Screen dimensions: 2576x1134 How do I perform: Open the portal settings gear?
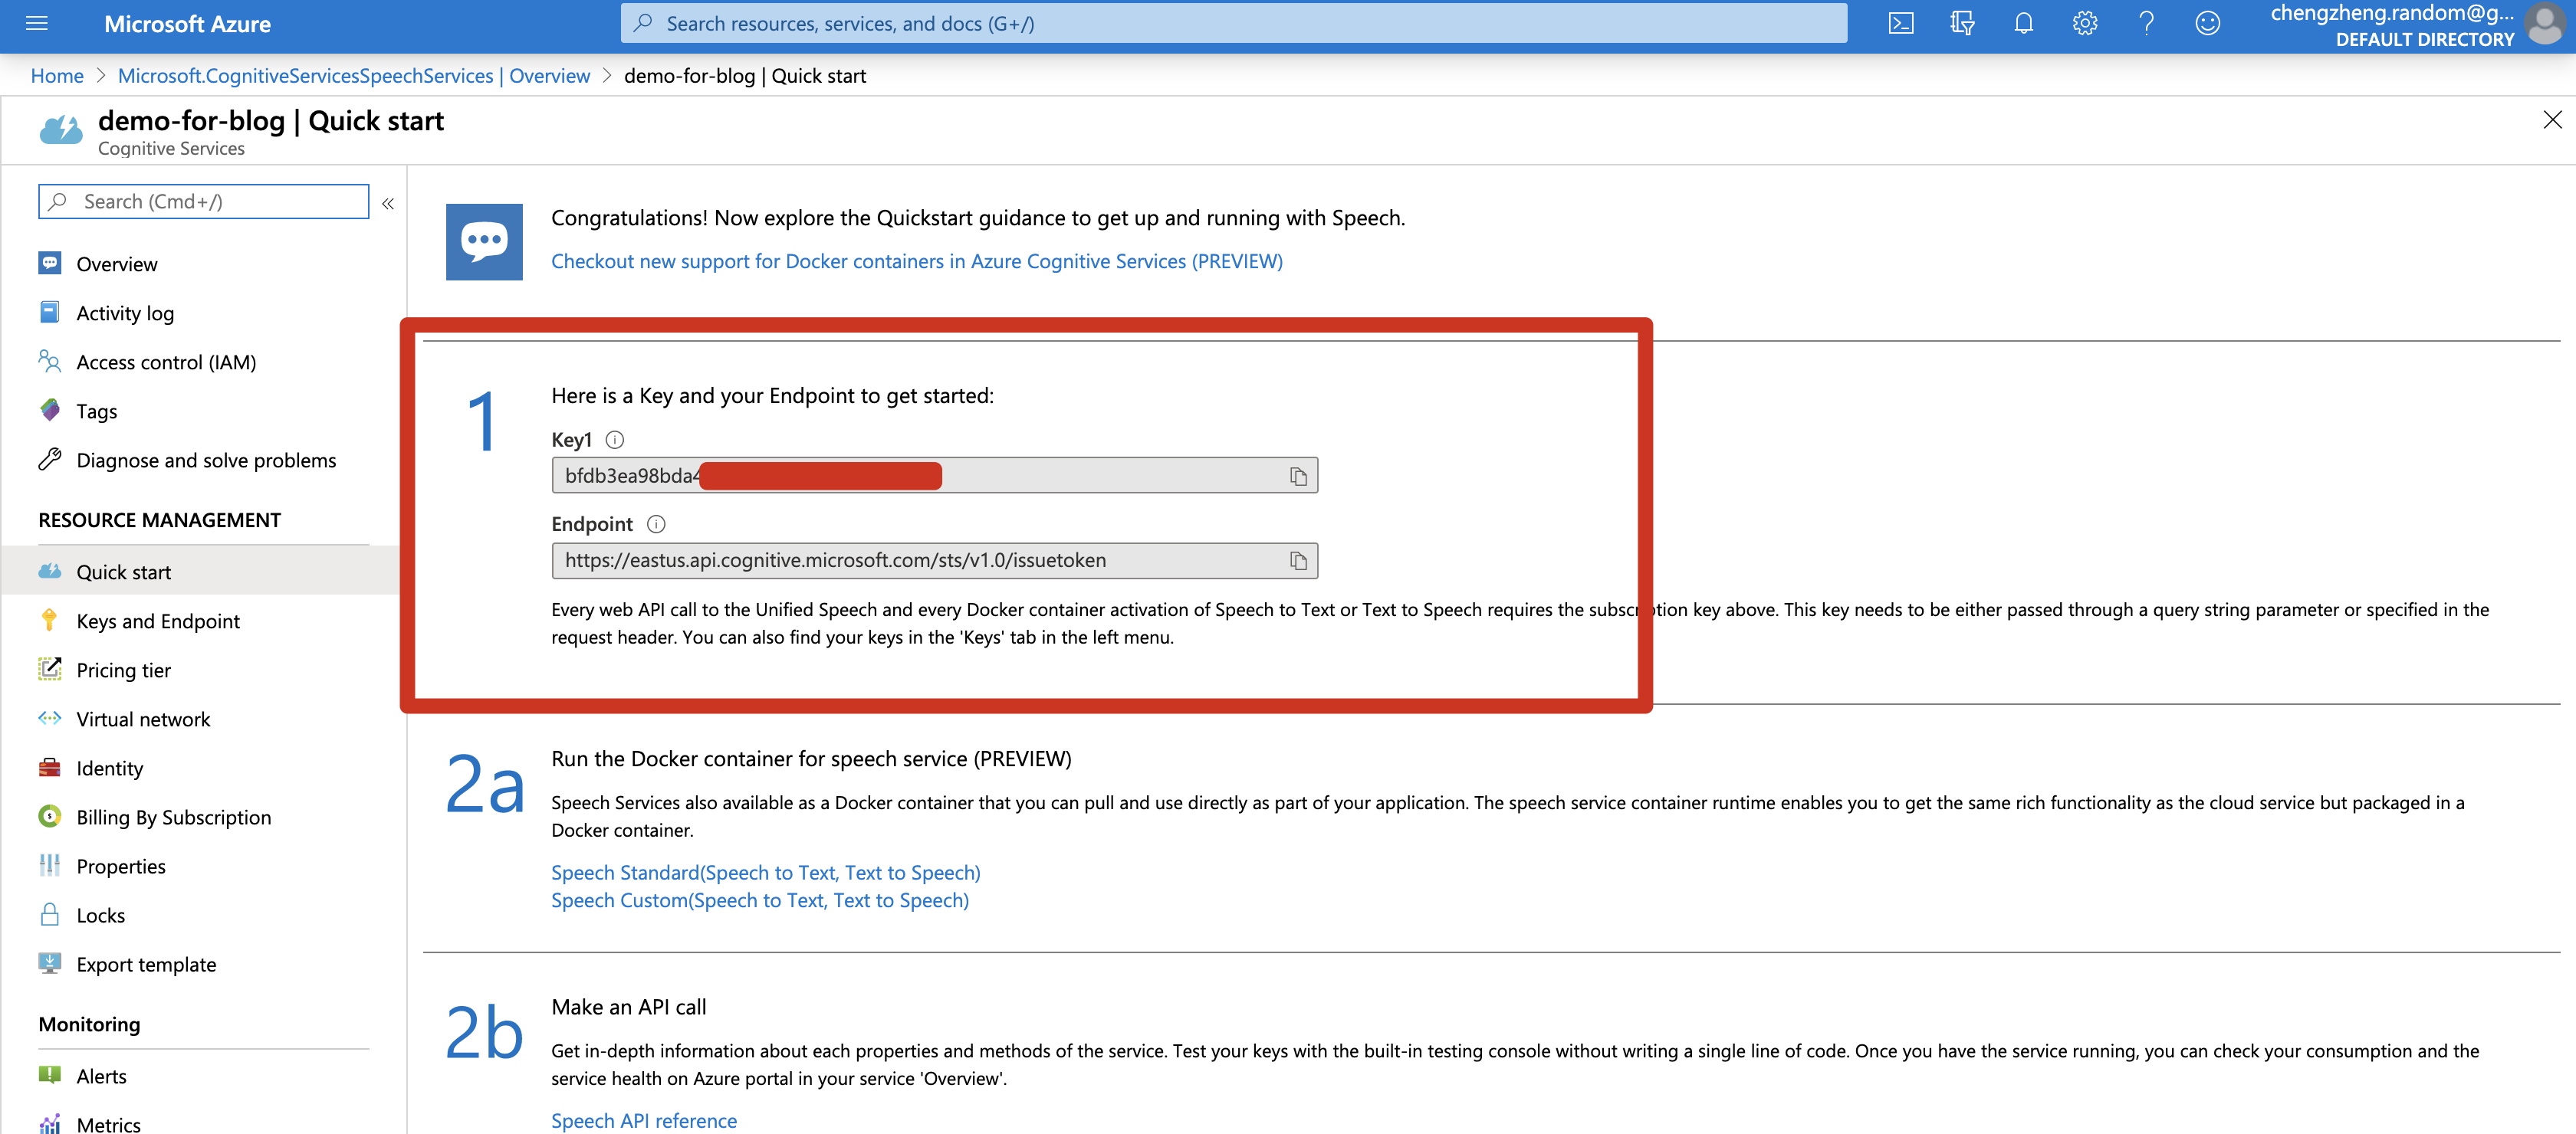tap(2084, 23)
